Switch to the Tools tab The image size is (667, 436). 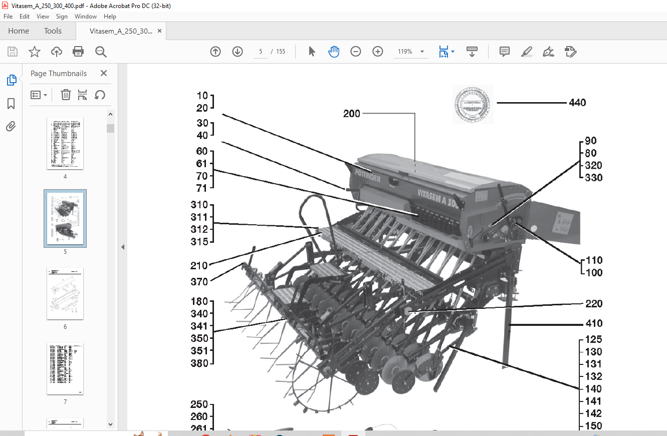(53, 31)
